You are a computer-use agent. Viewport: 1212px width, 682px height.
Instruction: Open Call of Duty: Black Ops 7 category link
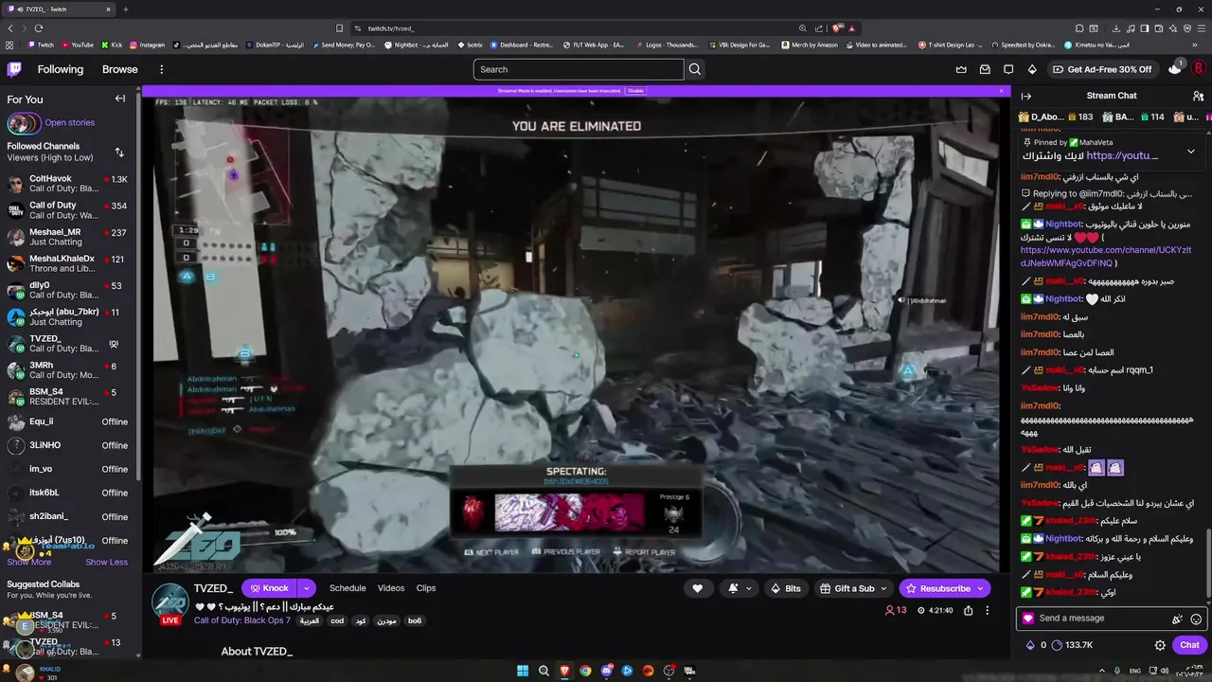[242, 620]
